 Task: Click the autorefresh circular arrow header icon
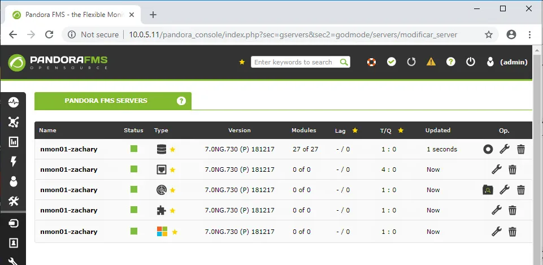tap(411, 62)
